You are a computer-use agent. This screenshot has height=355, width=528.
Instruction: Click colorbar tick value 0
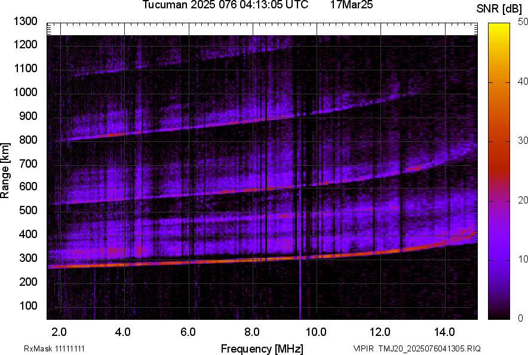coord(521,318)
